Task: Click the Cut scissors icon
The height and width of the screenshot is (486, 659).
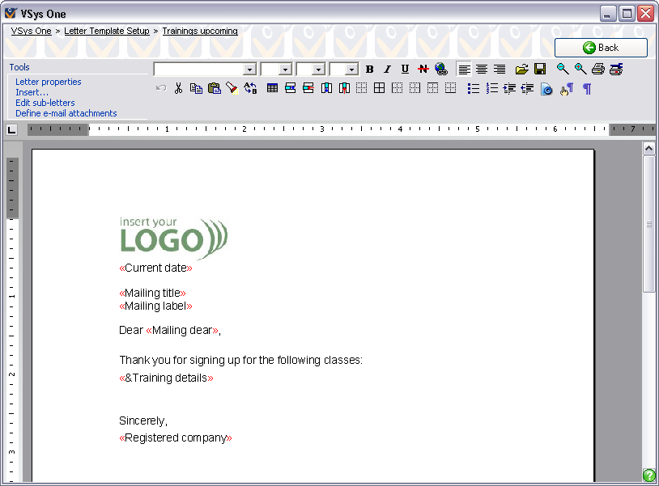Action: [178, 88]
